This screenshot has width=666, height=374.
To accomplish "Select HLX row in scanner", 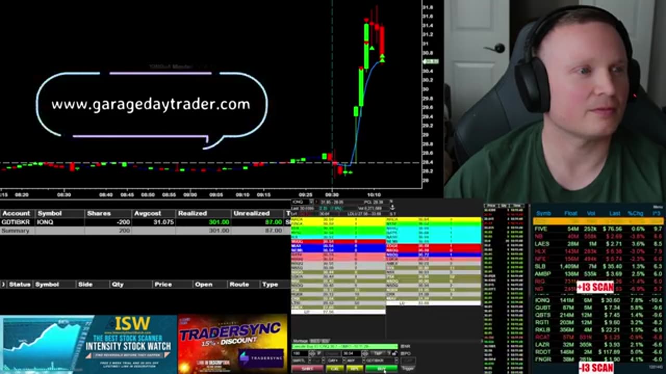I will [598, 251].
